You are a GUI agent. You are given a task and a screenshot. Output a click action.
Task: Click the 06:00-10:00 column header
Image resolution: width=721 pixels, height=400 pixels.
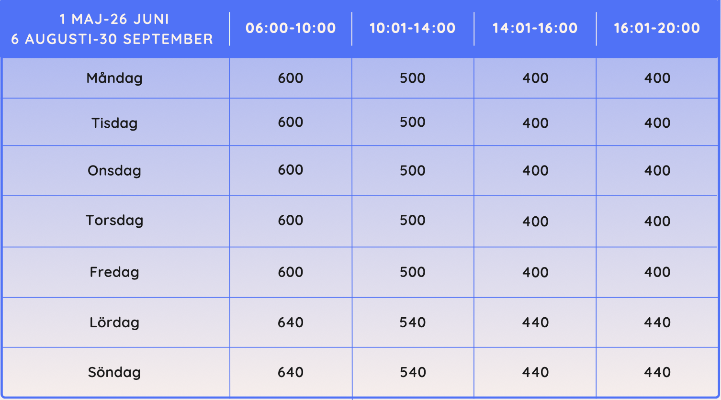[291, 28]
